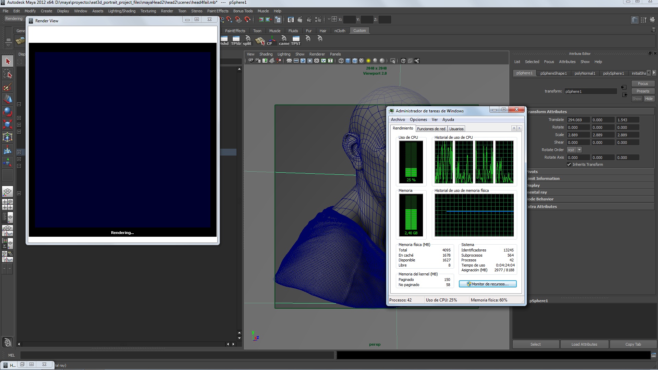This screenshot has width=658, height=370.
Task: Uncheck Inherits Transform checkbox
Action: (x=569, y=164)
